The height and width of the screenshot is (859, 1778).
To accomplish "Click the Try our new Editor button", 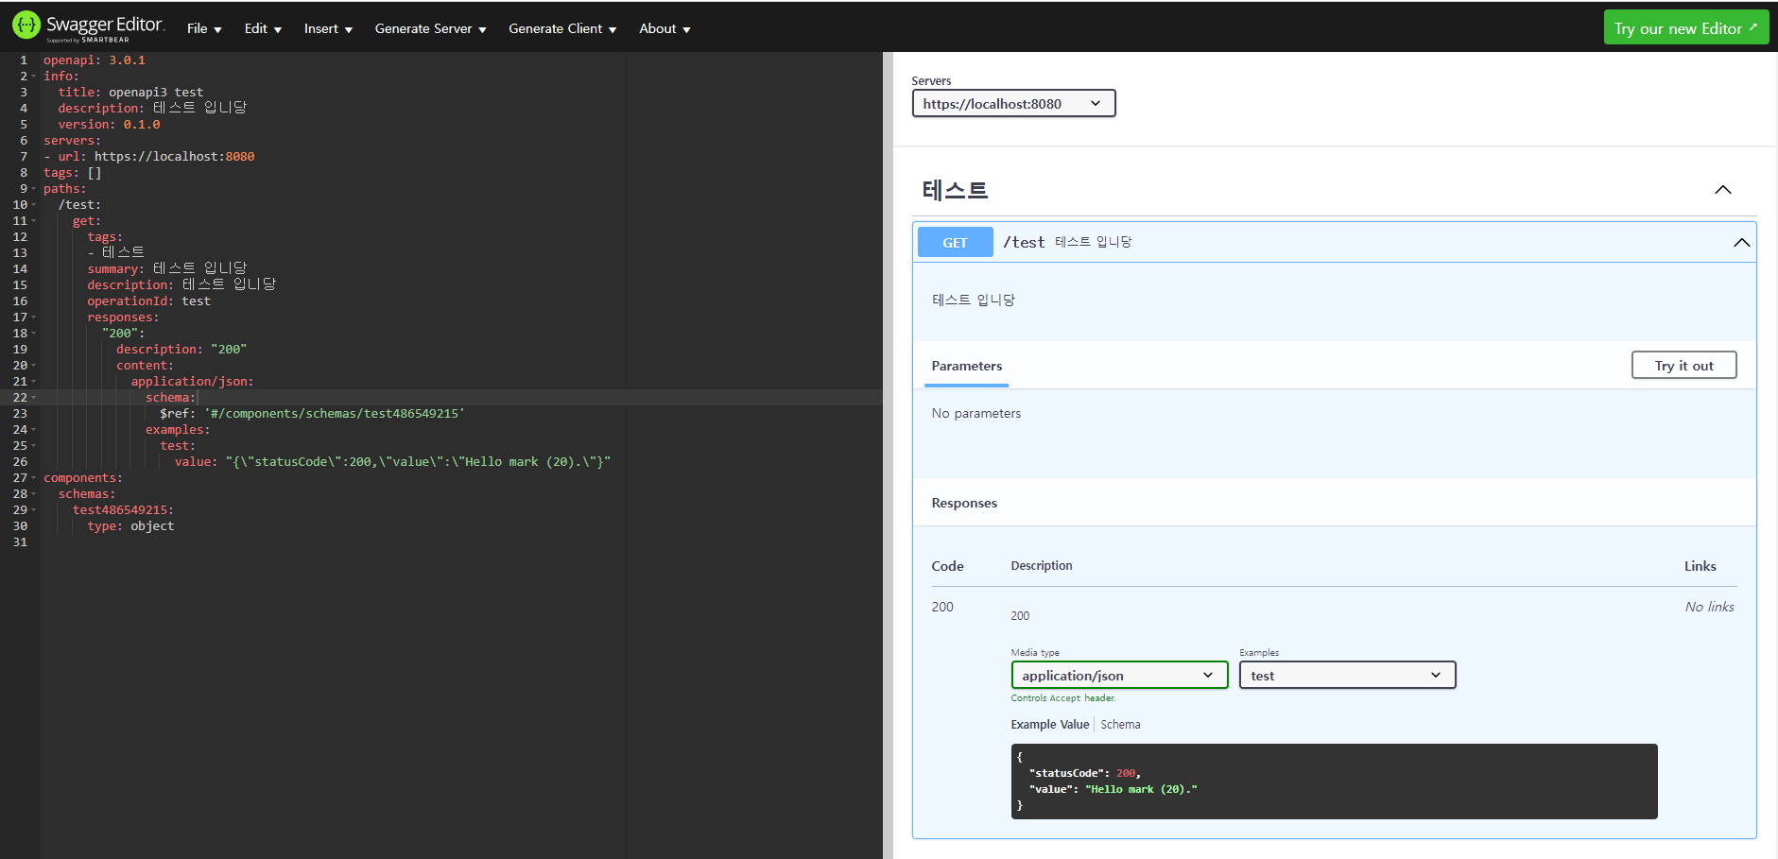I will (x=1685, y=27).
